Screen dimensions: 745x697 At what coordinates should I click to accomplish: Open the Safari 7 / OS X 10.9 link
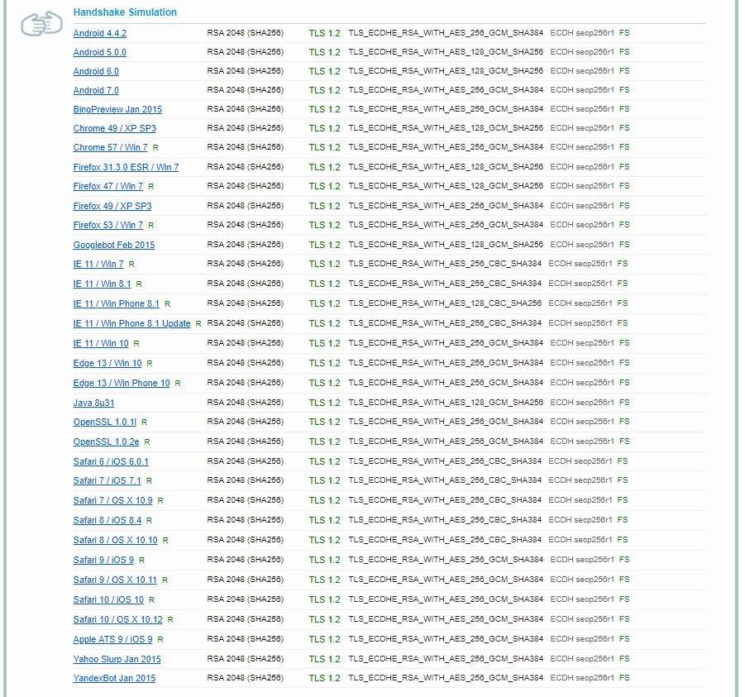point(112,501)
